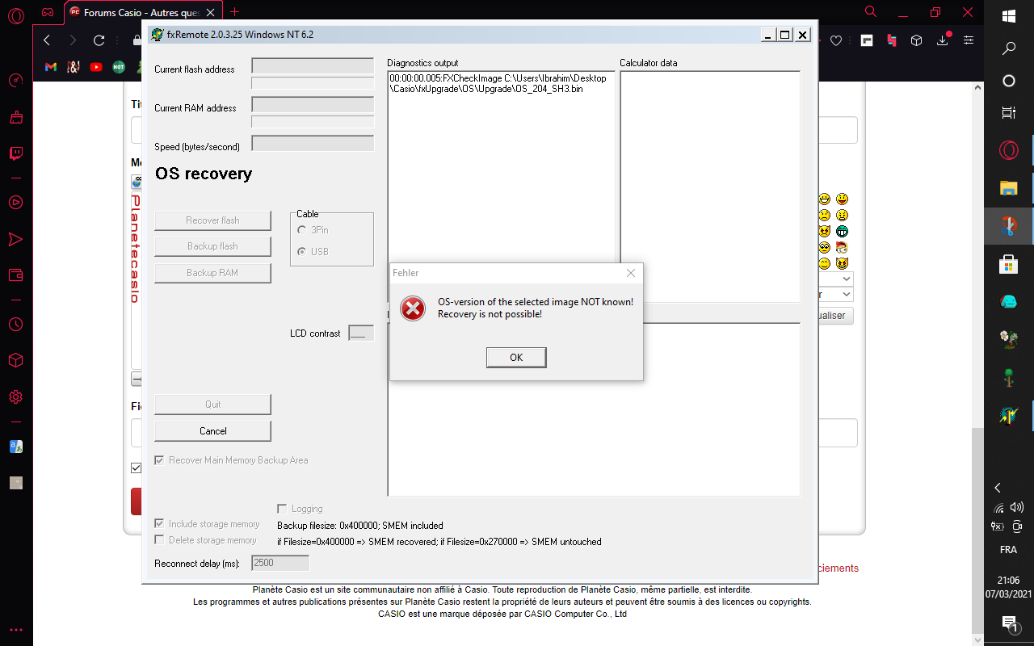
Task: Open the lower dropdown above ualiser button
Action: [836, 295]
